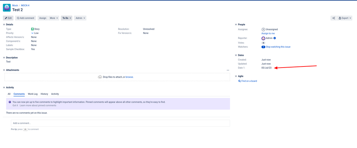Click the Story type icon
Image resolution: width=357 pixels, height=148 pixels.
click(32, 29)
